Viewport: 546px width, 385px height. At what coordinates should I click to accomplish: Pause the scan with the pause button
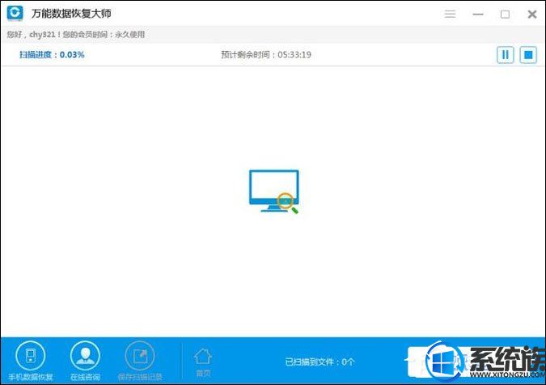(x=505, y=55)
